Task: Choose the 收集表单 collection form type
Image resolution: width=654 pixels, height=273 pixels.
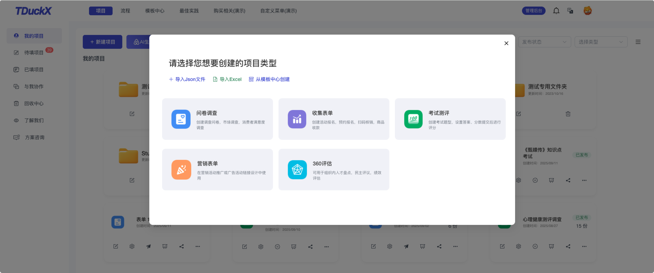Action: coord(334,119)
